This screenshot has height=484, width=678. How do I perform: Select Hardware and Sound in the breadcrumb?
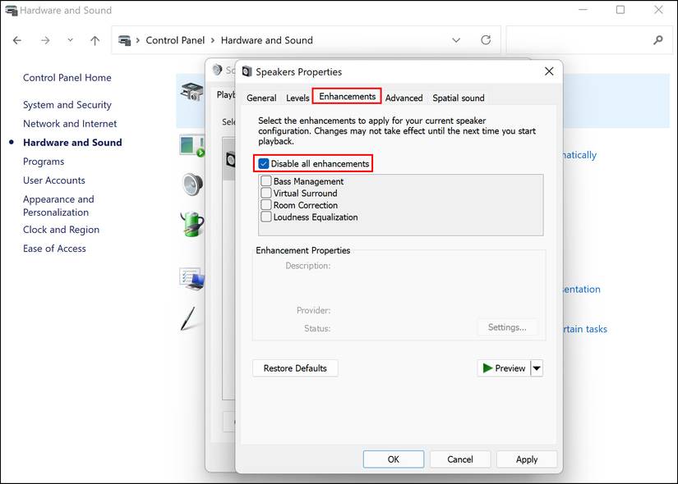tap(266, 40)
